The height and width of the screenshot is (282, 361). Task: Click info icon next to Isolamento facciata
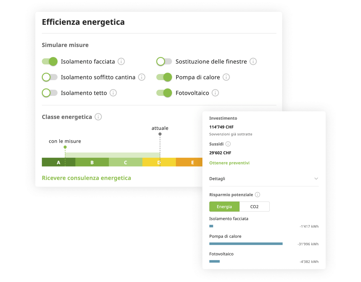point(121,61)
